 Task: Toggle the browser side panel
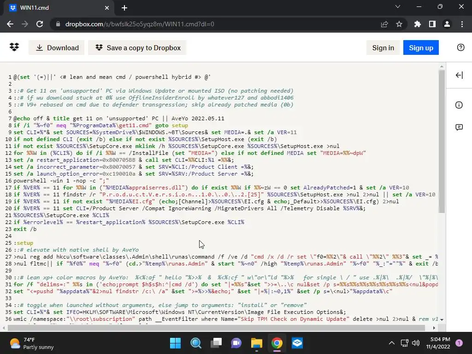click(x=432, y=24)
